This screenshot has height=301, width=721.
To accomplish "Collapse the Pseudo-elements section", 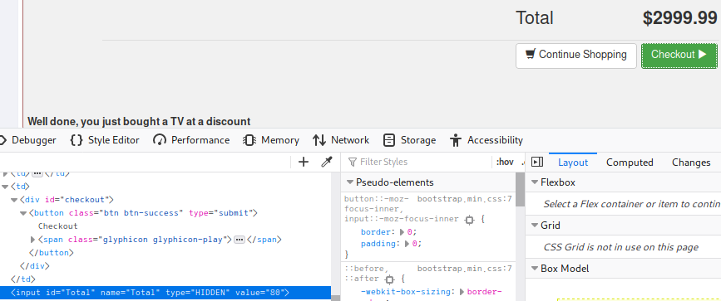I will [350, 182].
